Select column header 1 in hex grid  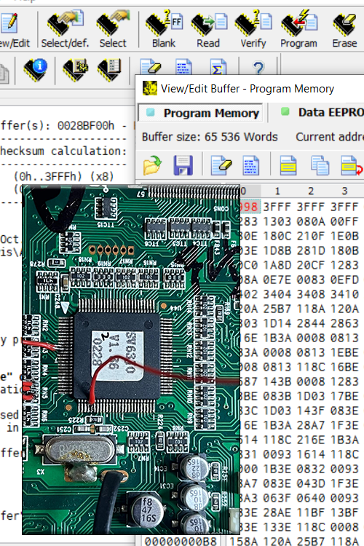click(x=277, y=191)
